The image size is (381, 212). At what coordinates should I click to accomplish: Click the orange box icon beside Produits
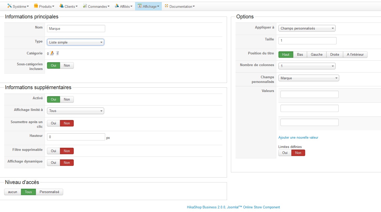[x=36, y=6]
